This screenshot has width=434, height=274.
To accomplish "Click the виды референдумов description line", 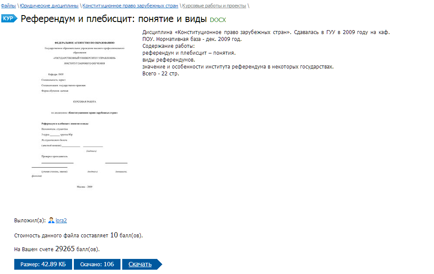I will (x=168, y=60).
